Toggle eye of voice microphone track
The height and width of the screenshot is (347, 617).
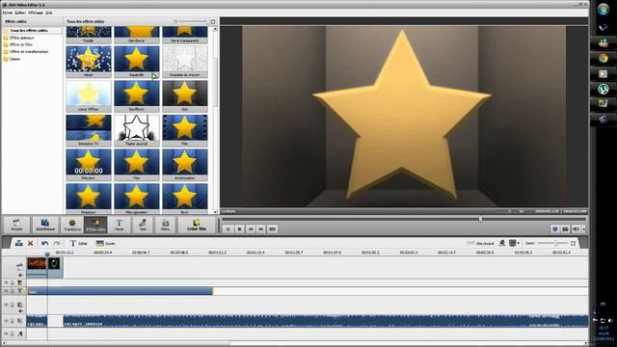click(6, 334)
